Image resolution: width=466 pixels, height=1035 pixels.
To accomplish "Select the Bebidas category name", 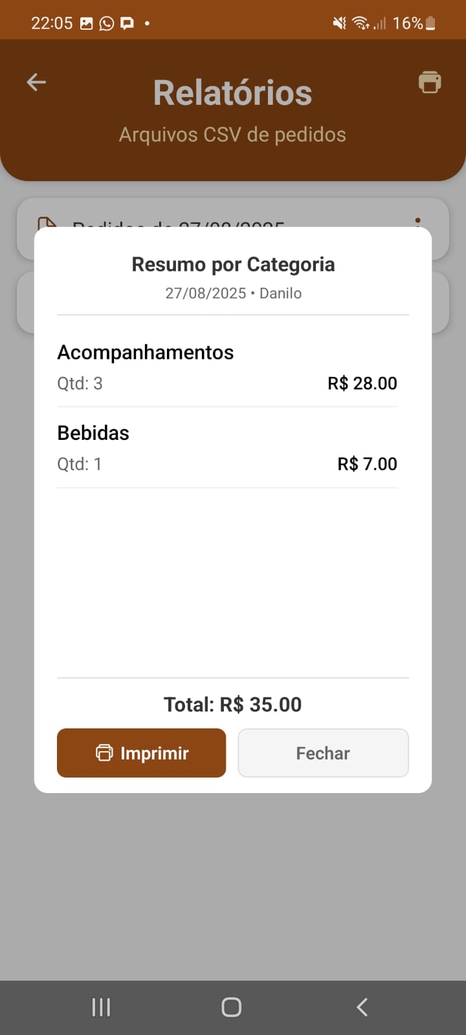I will (x=93, y=433).
